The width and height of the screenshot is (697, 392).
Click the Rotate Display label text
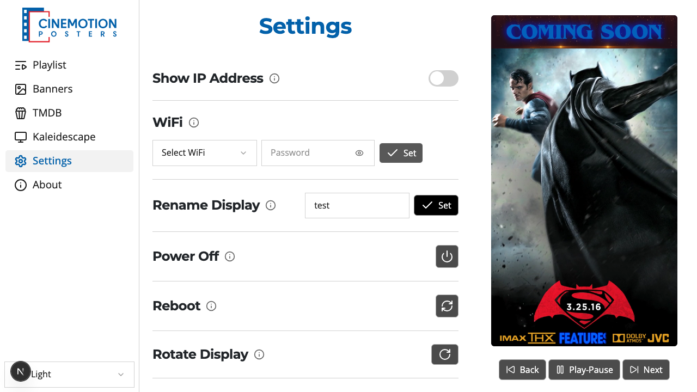[200, 354]
